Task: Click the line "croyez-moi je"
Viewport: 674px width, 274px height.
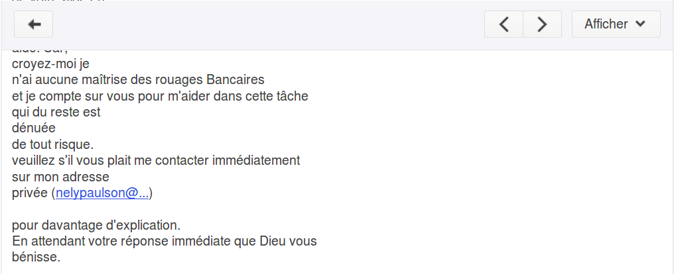Action: (50, 64)
